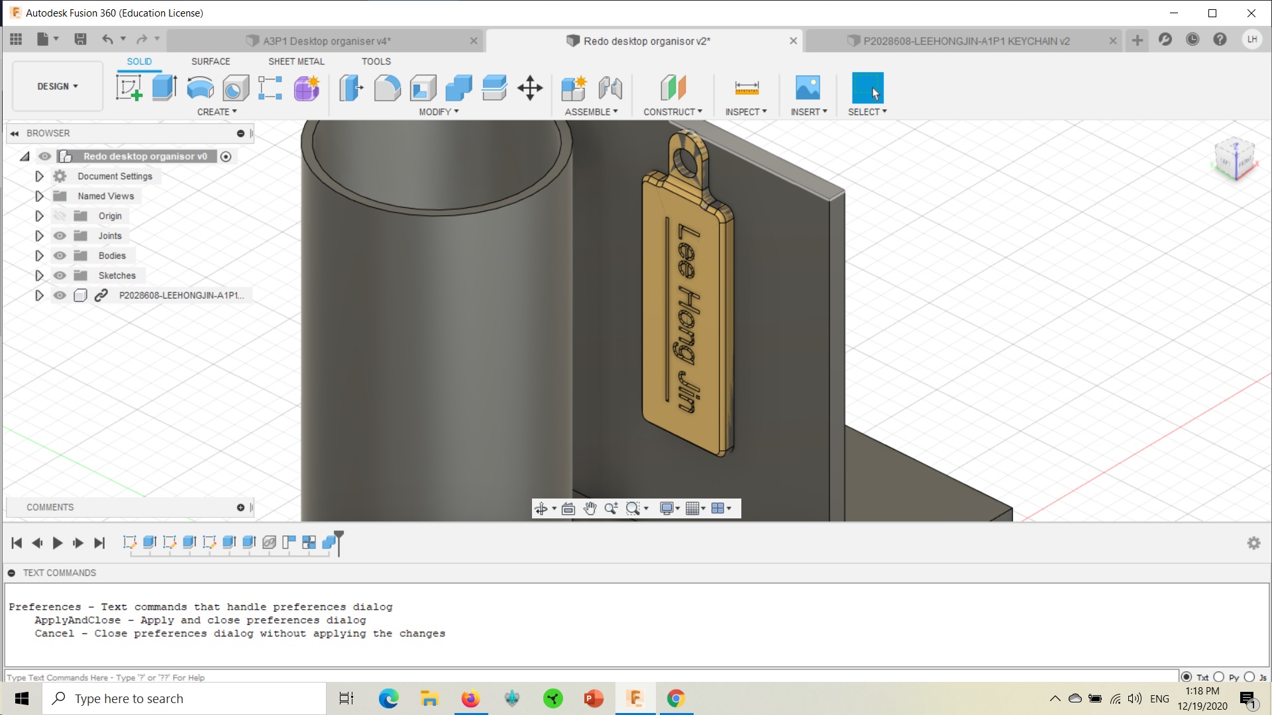1272x715 pixels.
Task: Select the Fillet tool in Modify
Action: click(387, 87)
